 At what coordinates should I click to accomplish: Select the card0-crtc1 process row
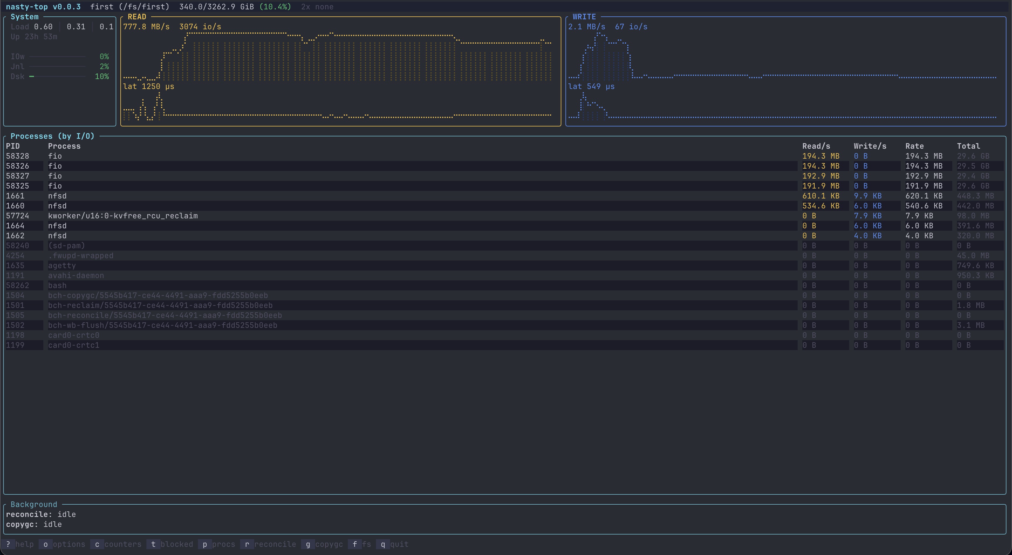(505, 345)
